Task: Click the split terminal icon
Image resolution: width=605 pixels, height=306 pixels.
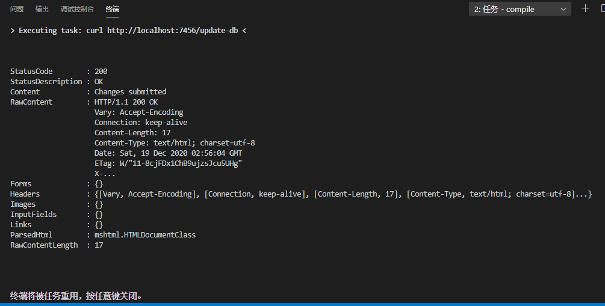Action: [x=601, y=8]
